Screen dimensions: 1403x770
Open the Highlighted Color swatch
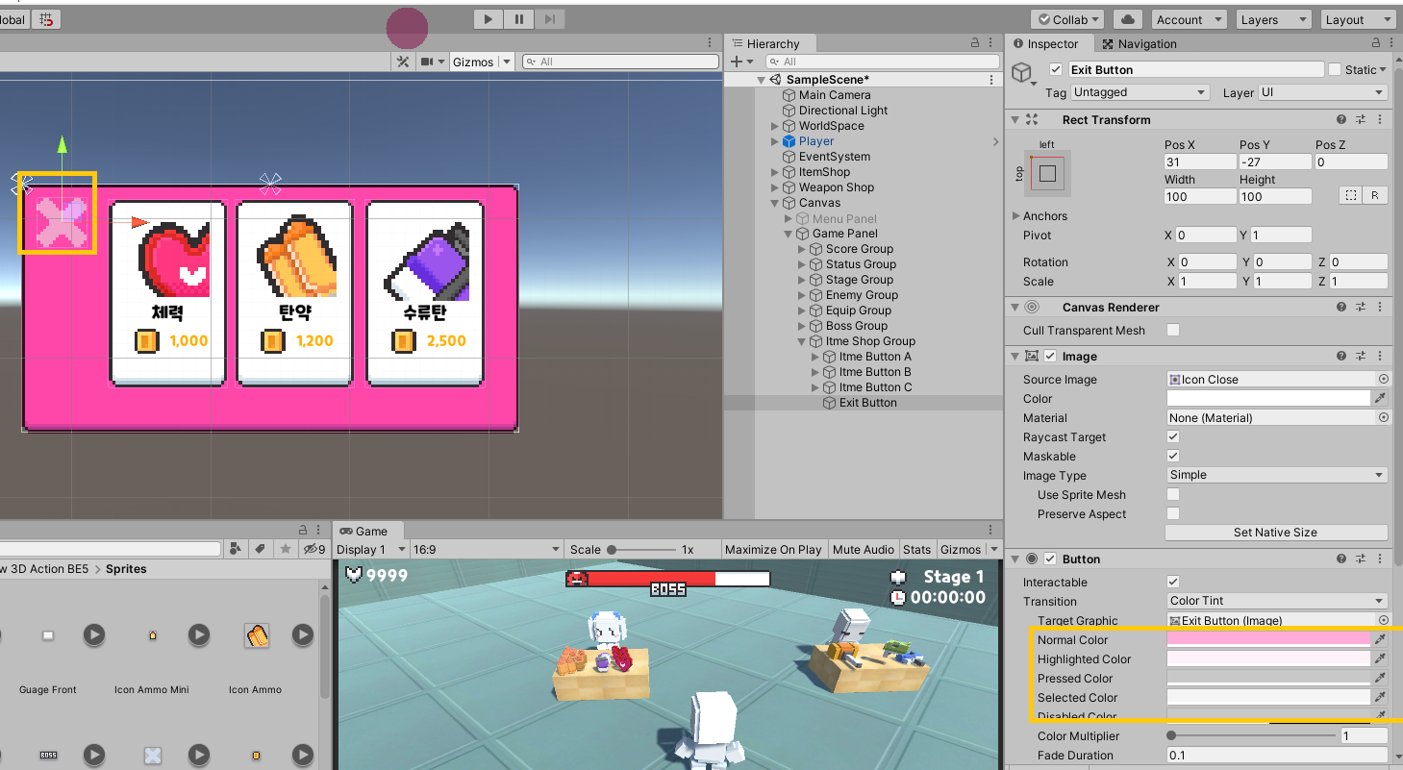click(1268, 658)
